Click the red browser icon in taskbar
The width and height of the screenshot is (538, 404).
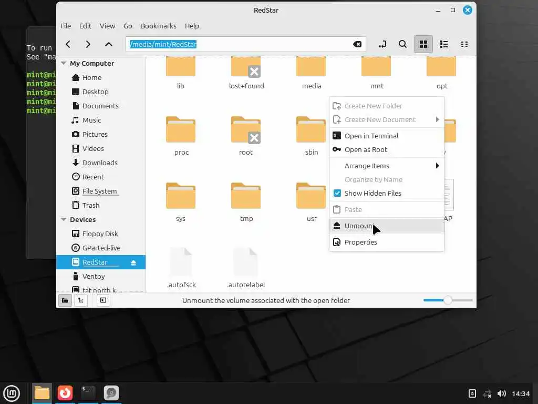click(x=65, y=392)
